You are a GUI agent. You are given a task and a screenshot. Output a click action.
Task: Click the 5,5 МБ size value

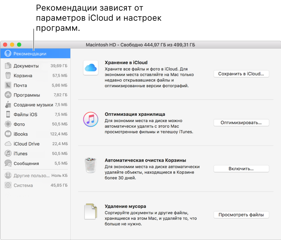pyautogui.click(x=61, y=163)
